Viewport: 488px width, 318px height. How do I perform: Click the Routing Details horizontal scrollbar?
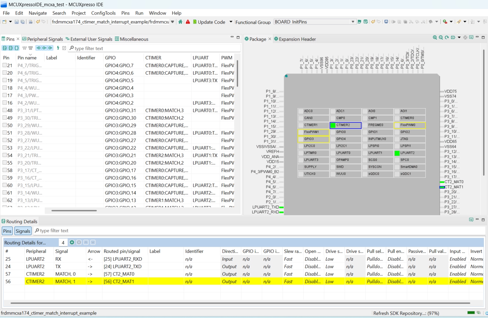[240, 303]
